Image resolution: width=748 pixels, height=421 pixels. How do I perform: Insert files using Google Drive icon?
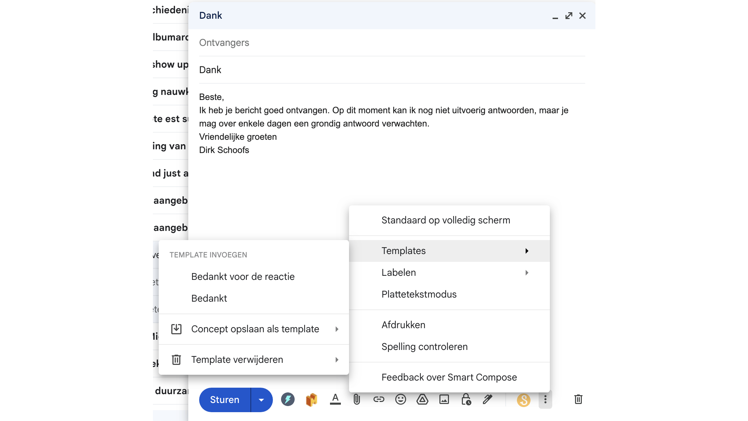point(422,399)
